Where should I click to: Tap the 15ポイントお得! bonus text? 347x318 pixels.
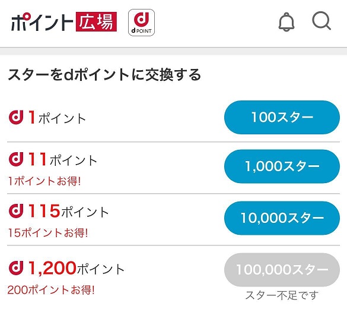point(48,233)
